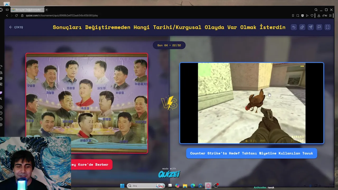The height and width of the screenshot is (190, 338).
Task: Open a new browser tab
Action: point(46,10)
